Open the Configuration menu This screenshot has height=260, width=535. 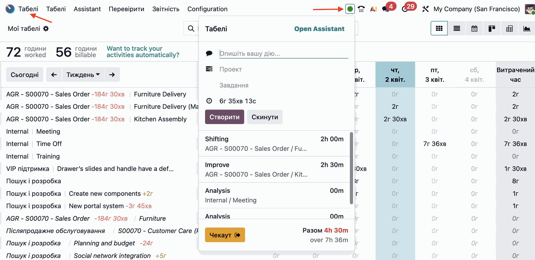(207, 9)
